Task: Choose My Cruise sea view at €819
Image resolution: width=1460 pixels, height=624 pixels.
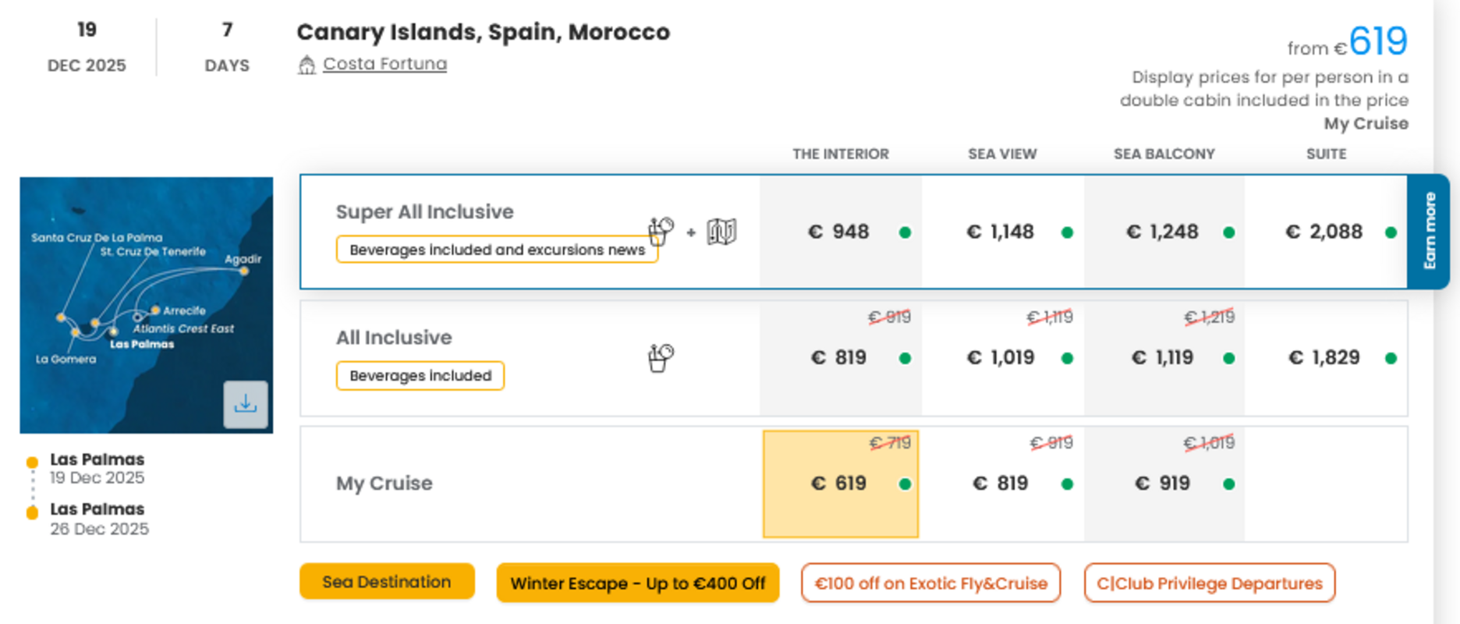Action: click(1002, 484)
